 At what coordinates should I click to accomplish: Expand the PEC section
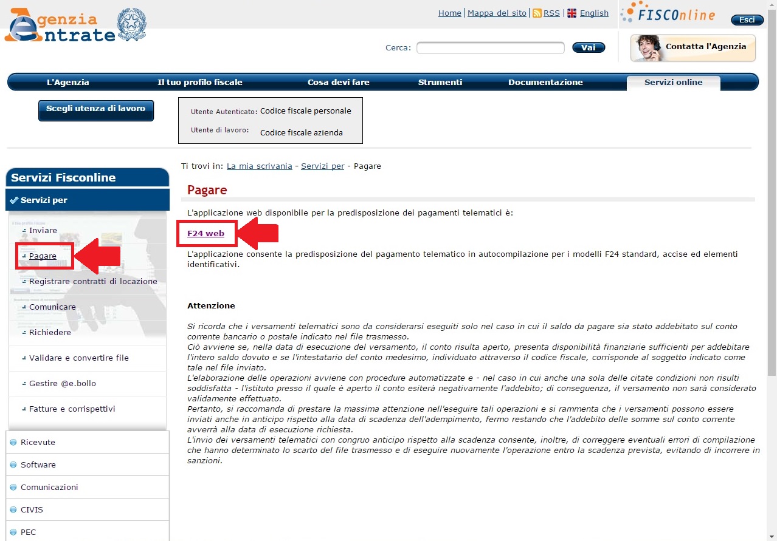coord(88,532)
